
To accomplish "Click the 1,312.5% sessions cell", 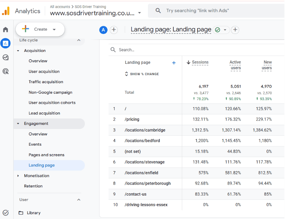I will pos(200,130).
